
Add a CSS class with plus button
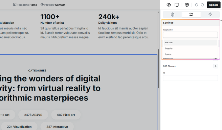click(x=216, y=66)
